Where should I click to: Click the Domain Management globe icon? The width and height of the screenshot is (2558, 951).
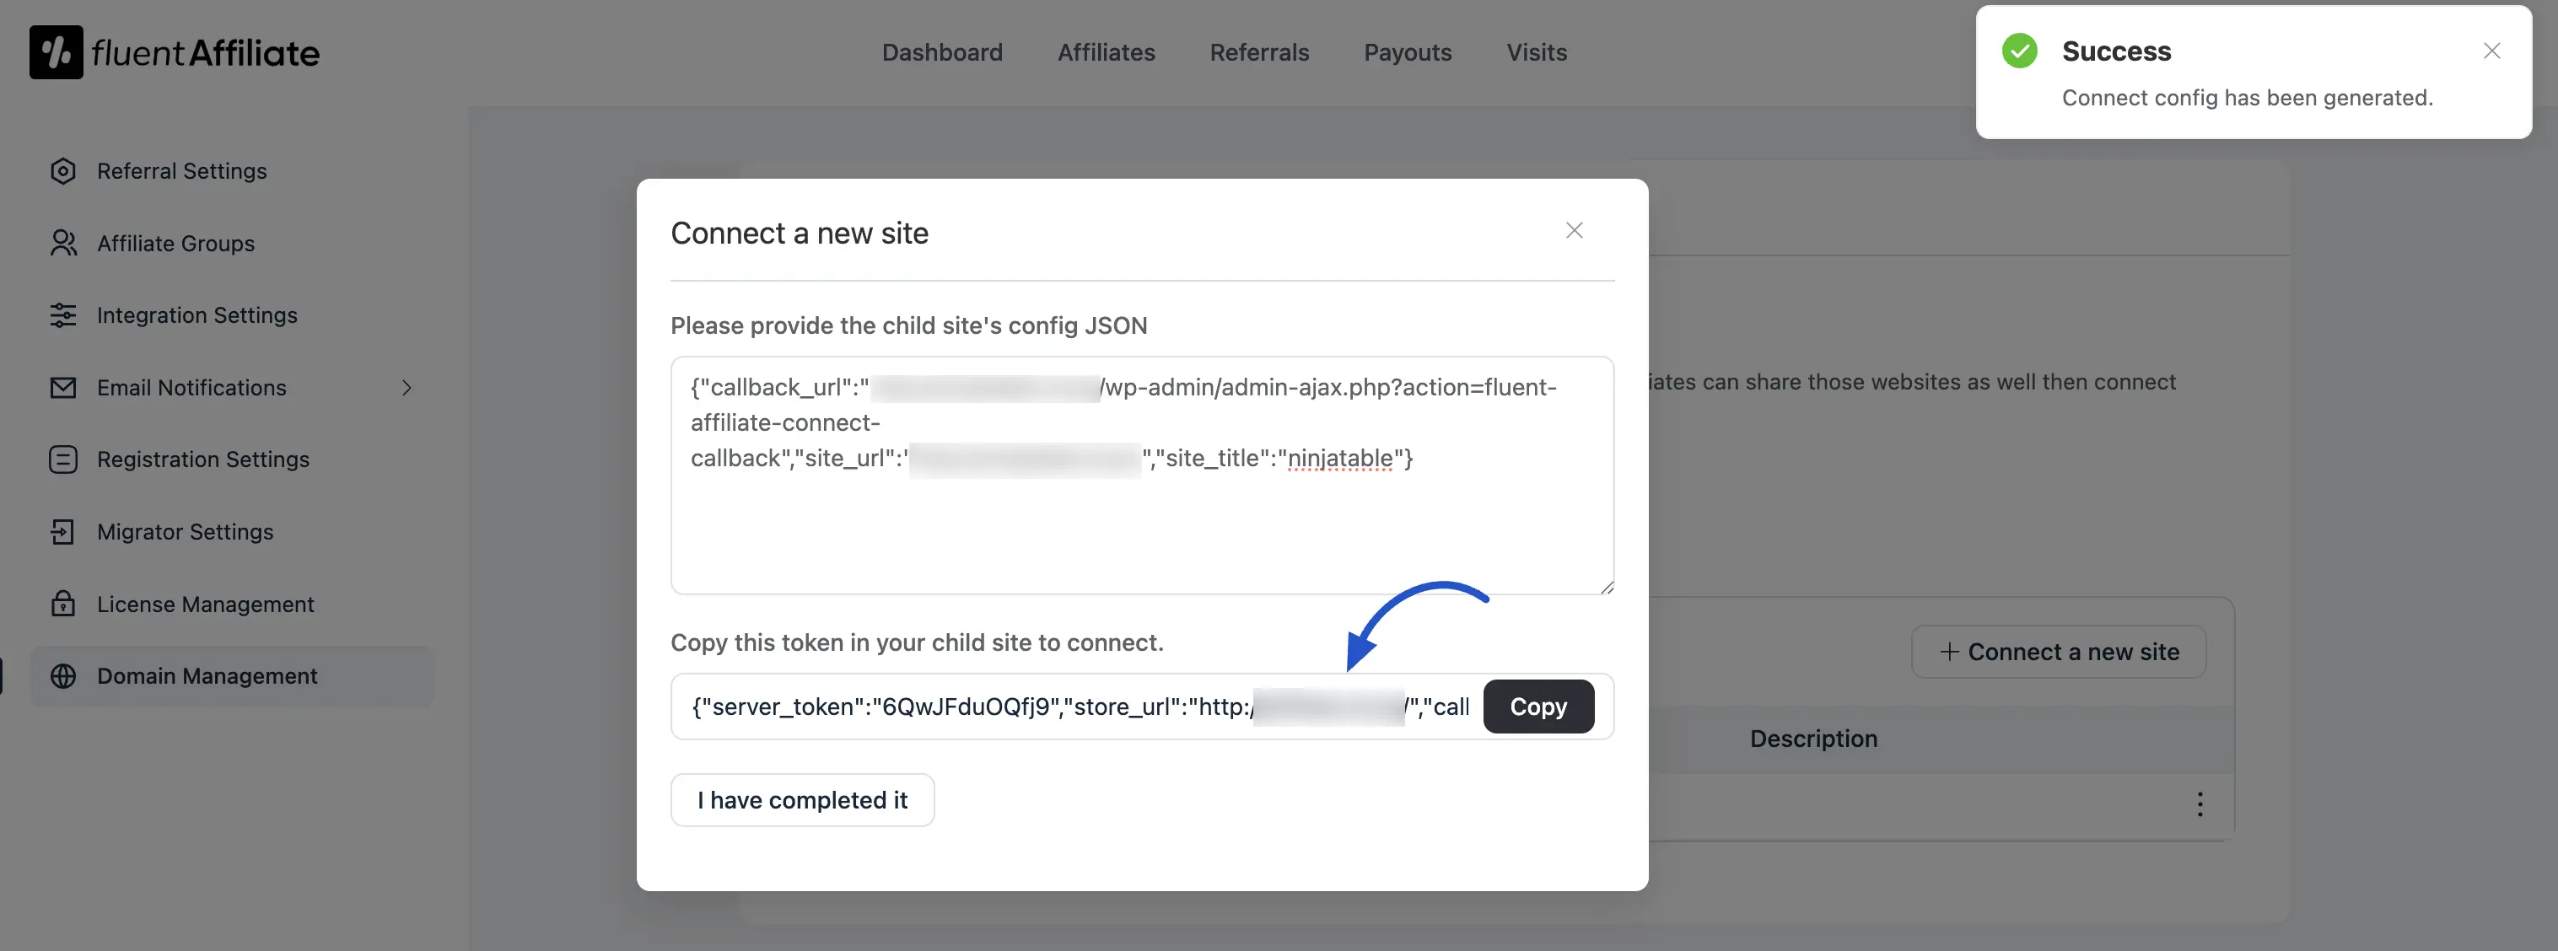(x=62, y=676)
